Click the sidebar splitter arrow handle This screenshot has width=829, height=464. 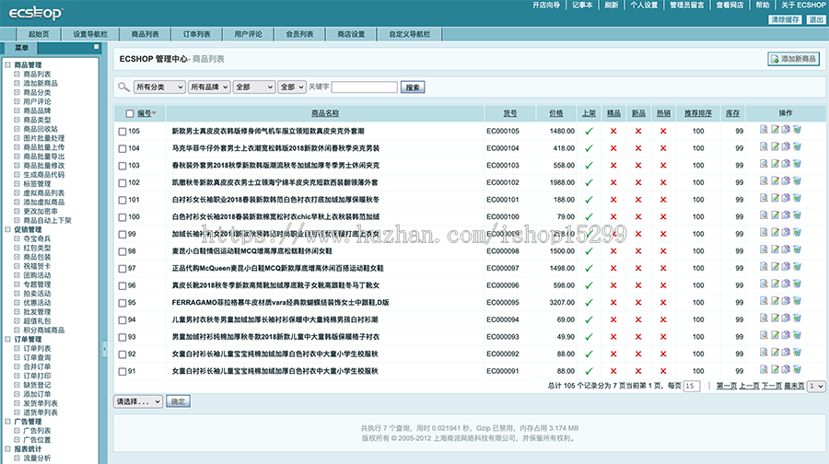click(104, 349)
